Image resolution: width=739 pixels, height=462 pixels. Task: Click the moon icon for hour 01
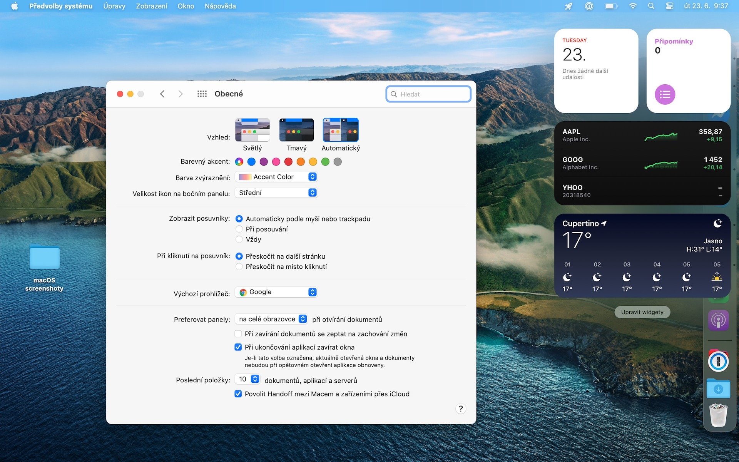[x=567, y=277]
